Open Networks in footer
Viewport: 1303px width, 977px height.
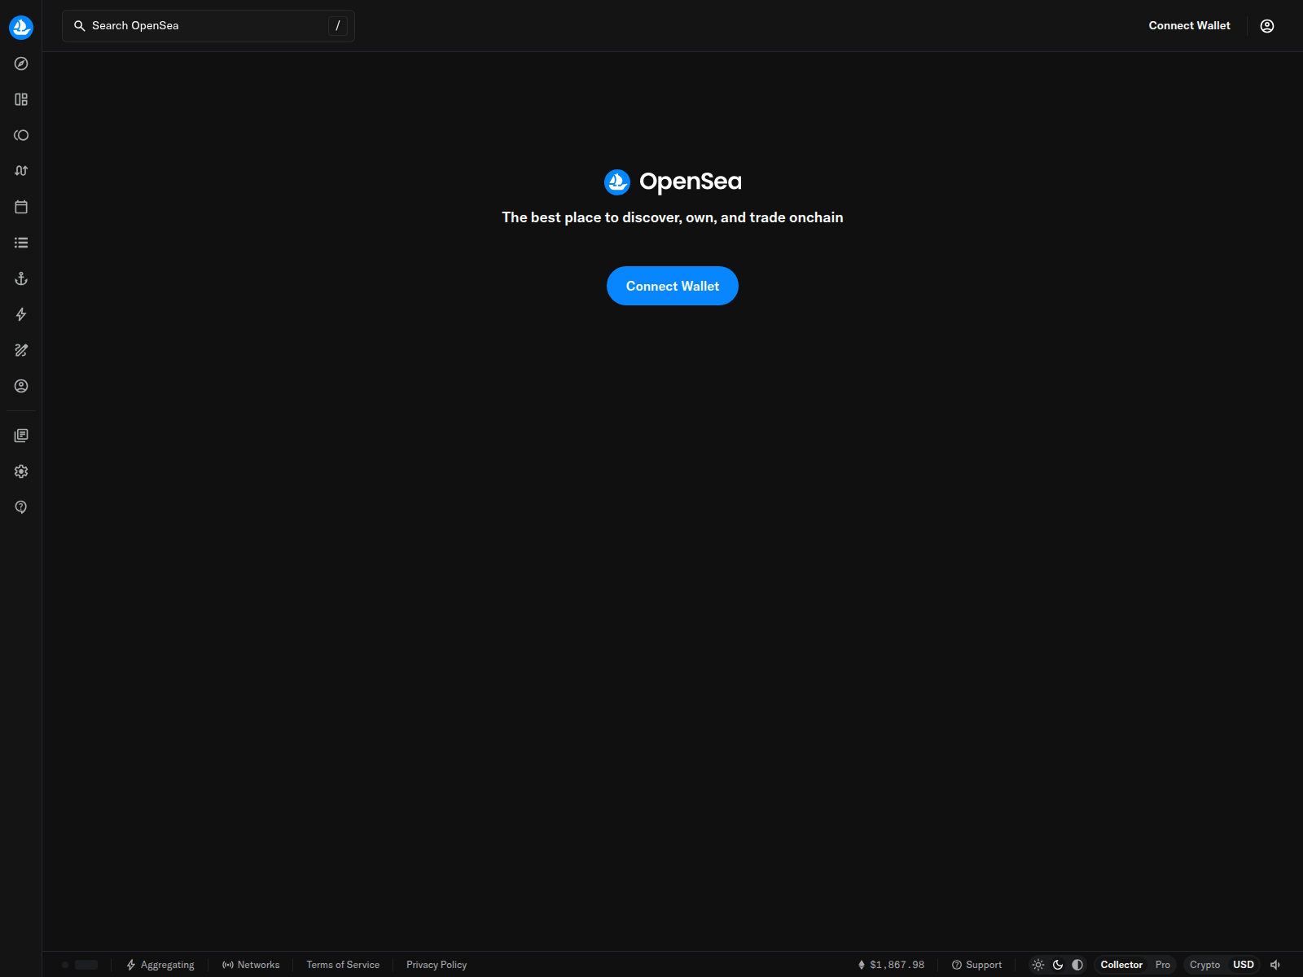coord(251,965)
